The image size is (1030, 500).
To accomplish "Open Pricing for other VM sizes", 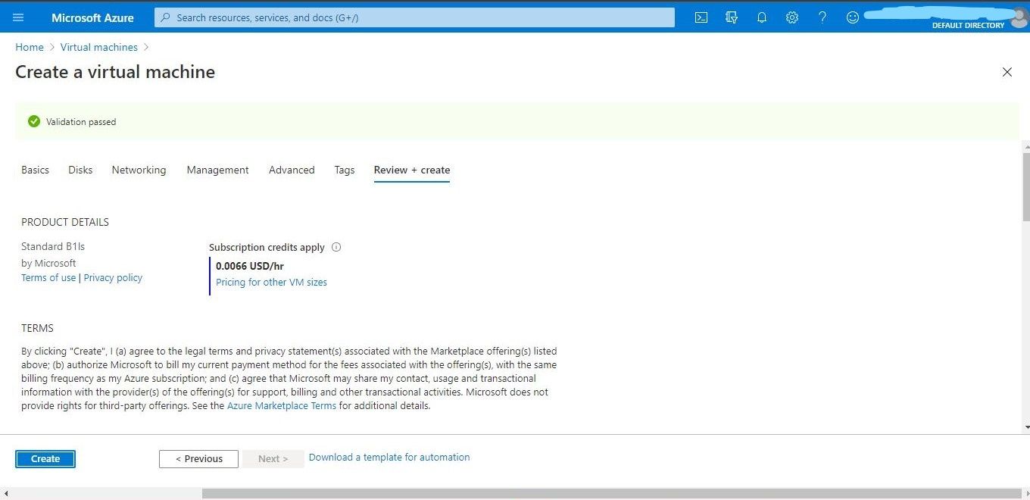I will click(x=271, y=282).
